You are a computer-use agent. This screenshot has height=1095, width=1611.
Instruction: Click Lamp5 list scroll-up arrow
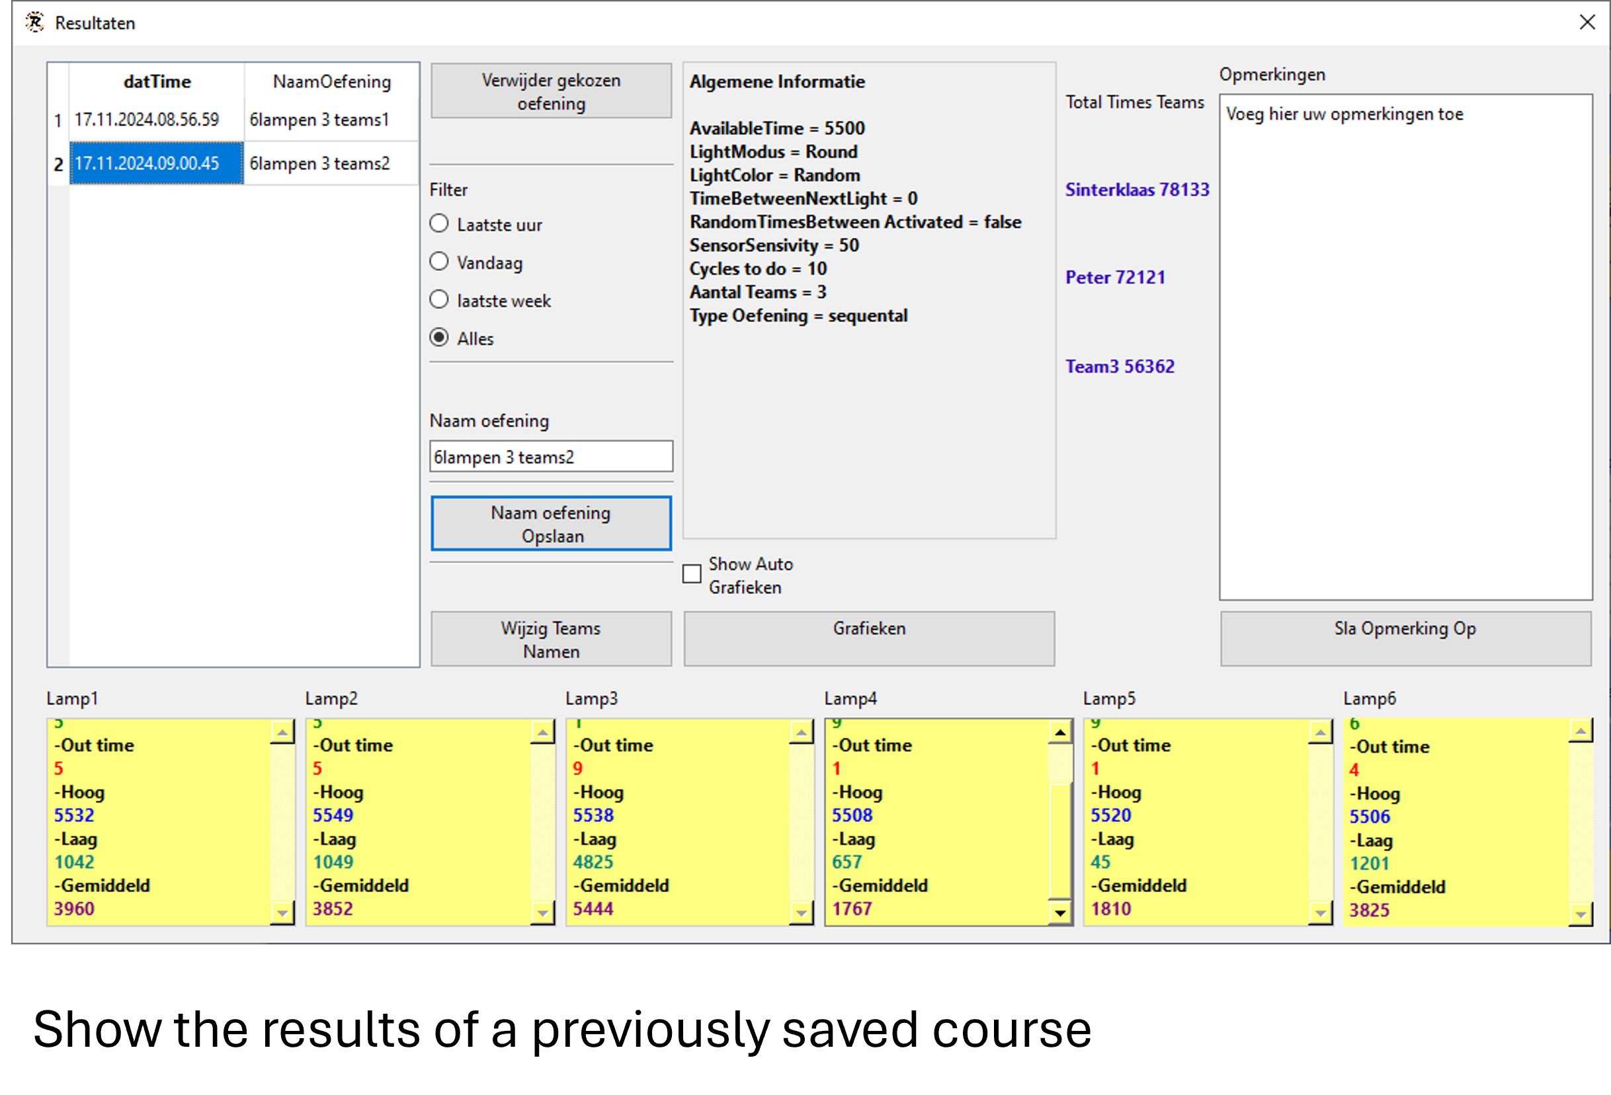1320,732
